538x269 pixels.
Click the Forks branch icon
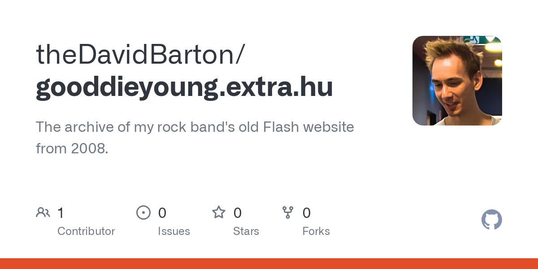click(x=288, y=213)
